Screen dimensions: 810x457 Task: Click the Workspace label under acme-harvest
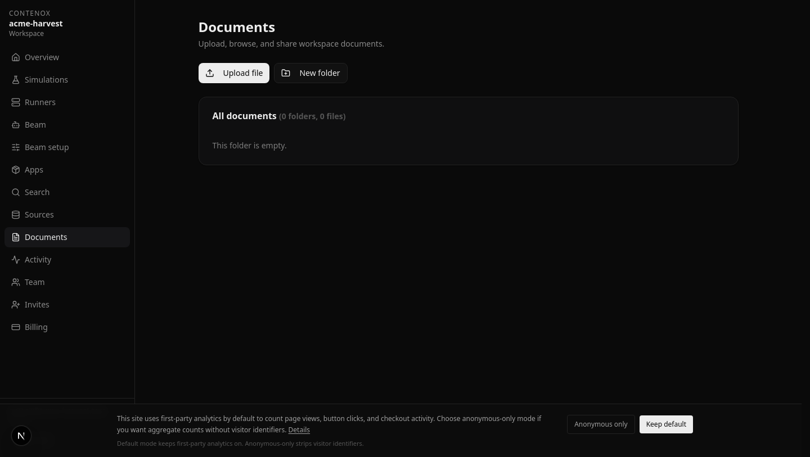26,34
